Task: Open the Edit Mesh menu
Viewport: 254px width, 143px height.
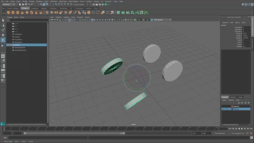Action: click(54, 1)
